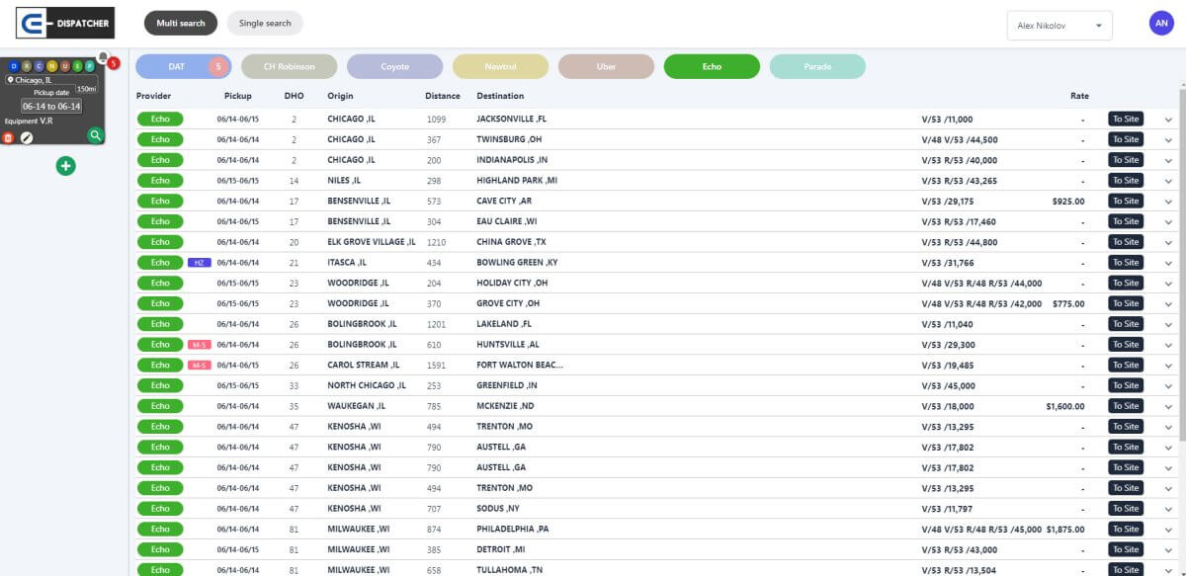The height and width of the screenshot is (576, 1186).
Task: Click the Pickup column header
Action: pos(238,96)
